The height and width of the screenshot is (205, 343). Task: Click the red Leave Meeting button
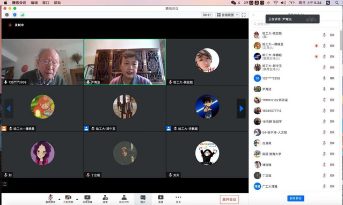[x=229, y=199]
